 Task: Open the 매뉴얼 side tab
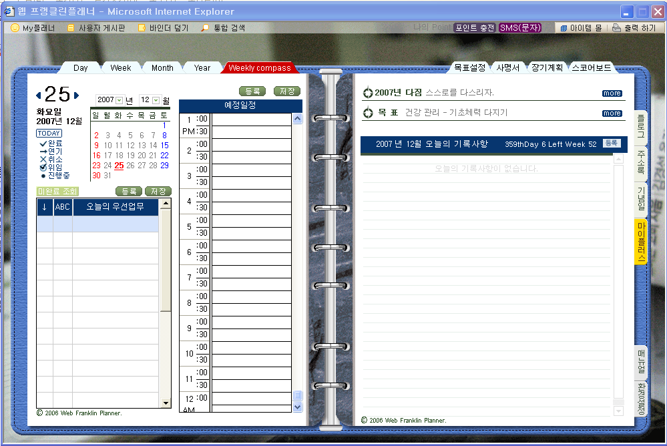point(640,362)
